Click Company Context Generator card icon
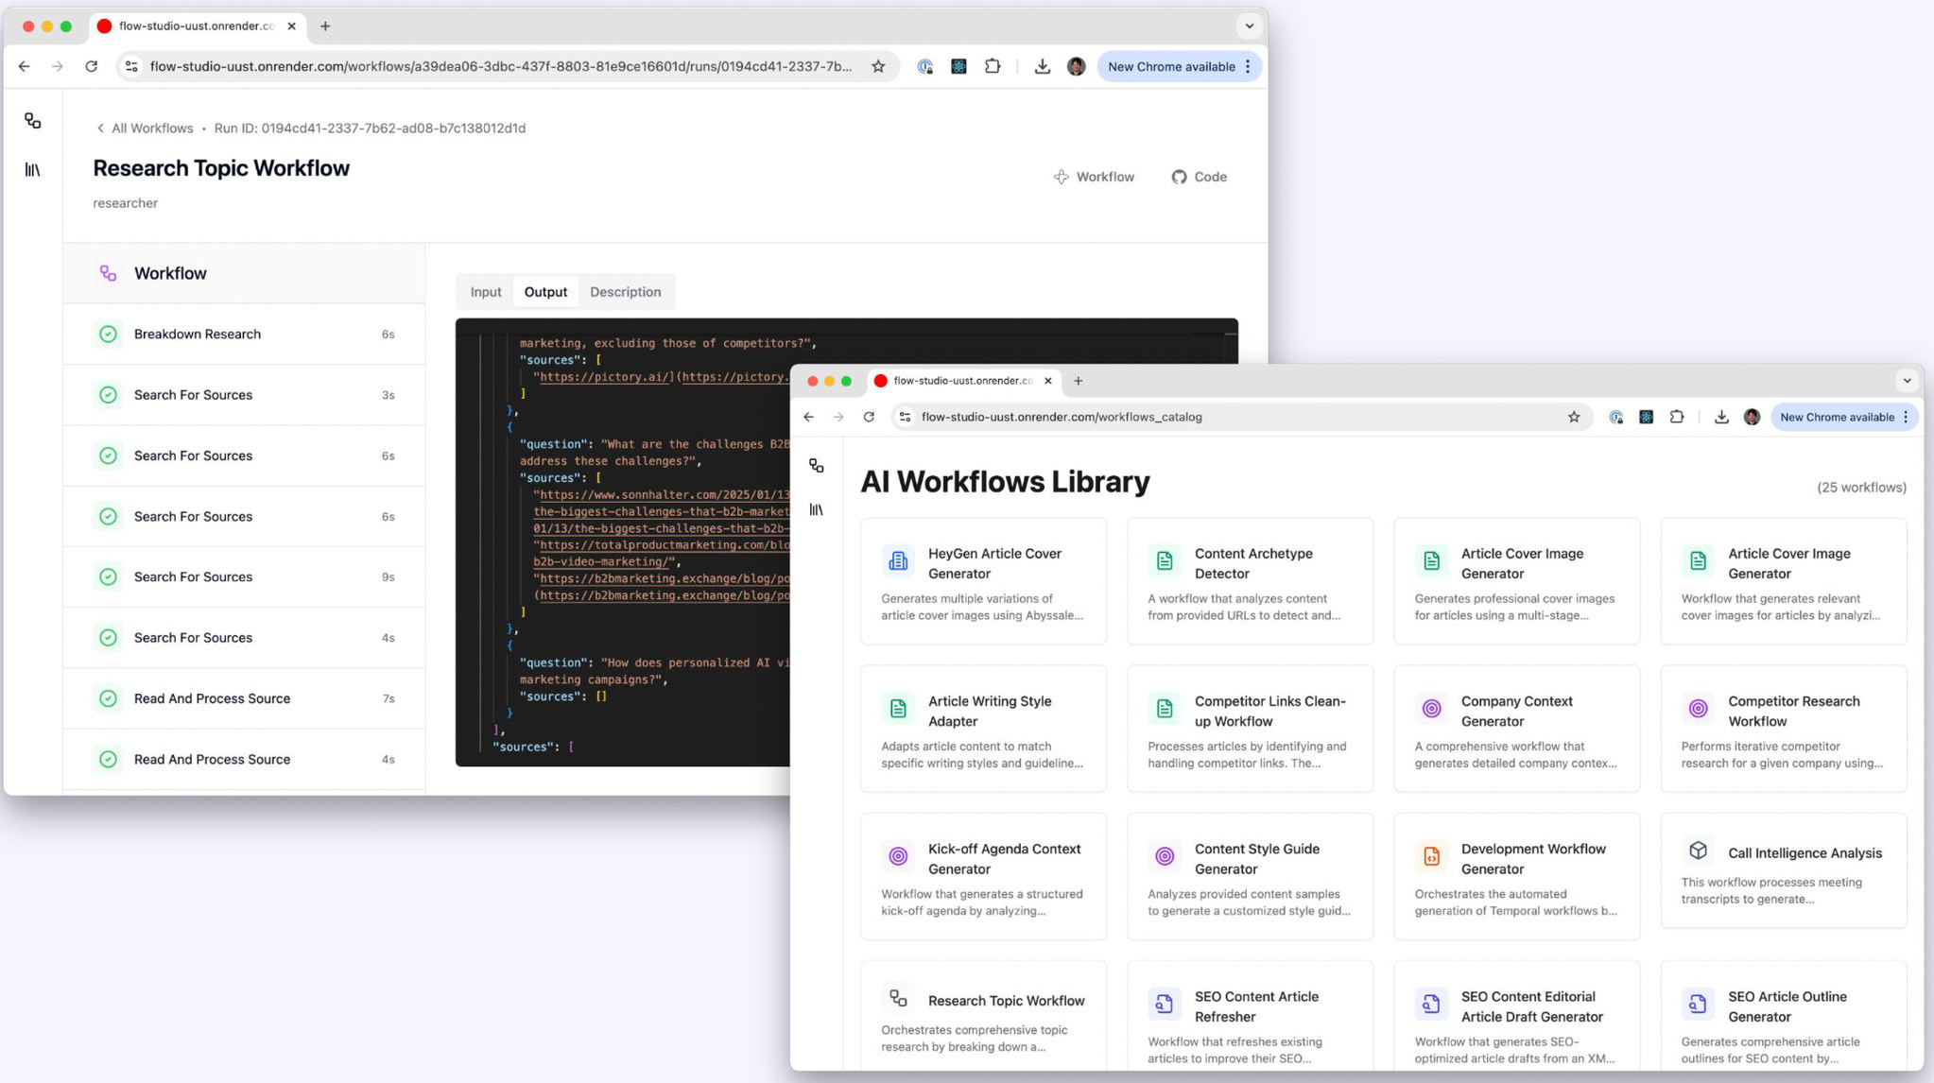The height and width of the screenshot is (1083, 1934). [x=1431, y=708]
